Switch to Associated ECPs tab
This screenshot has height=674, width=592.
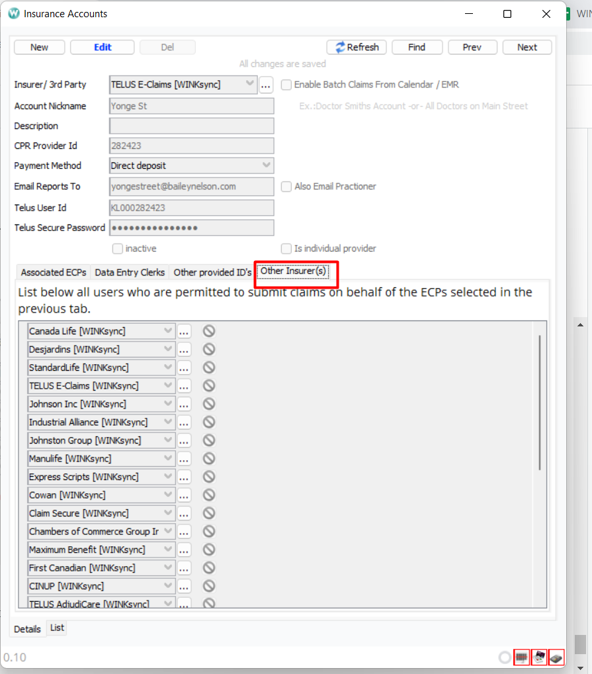pyautogui.click(x=53, y=273)
